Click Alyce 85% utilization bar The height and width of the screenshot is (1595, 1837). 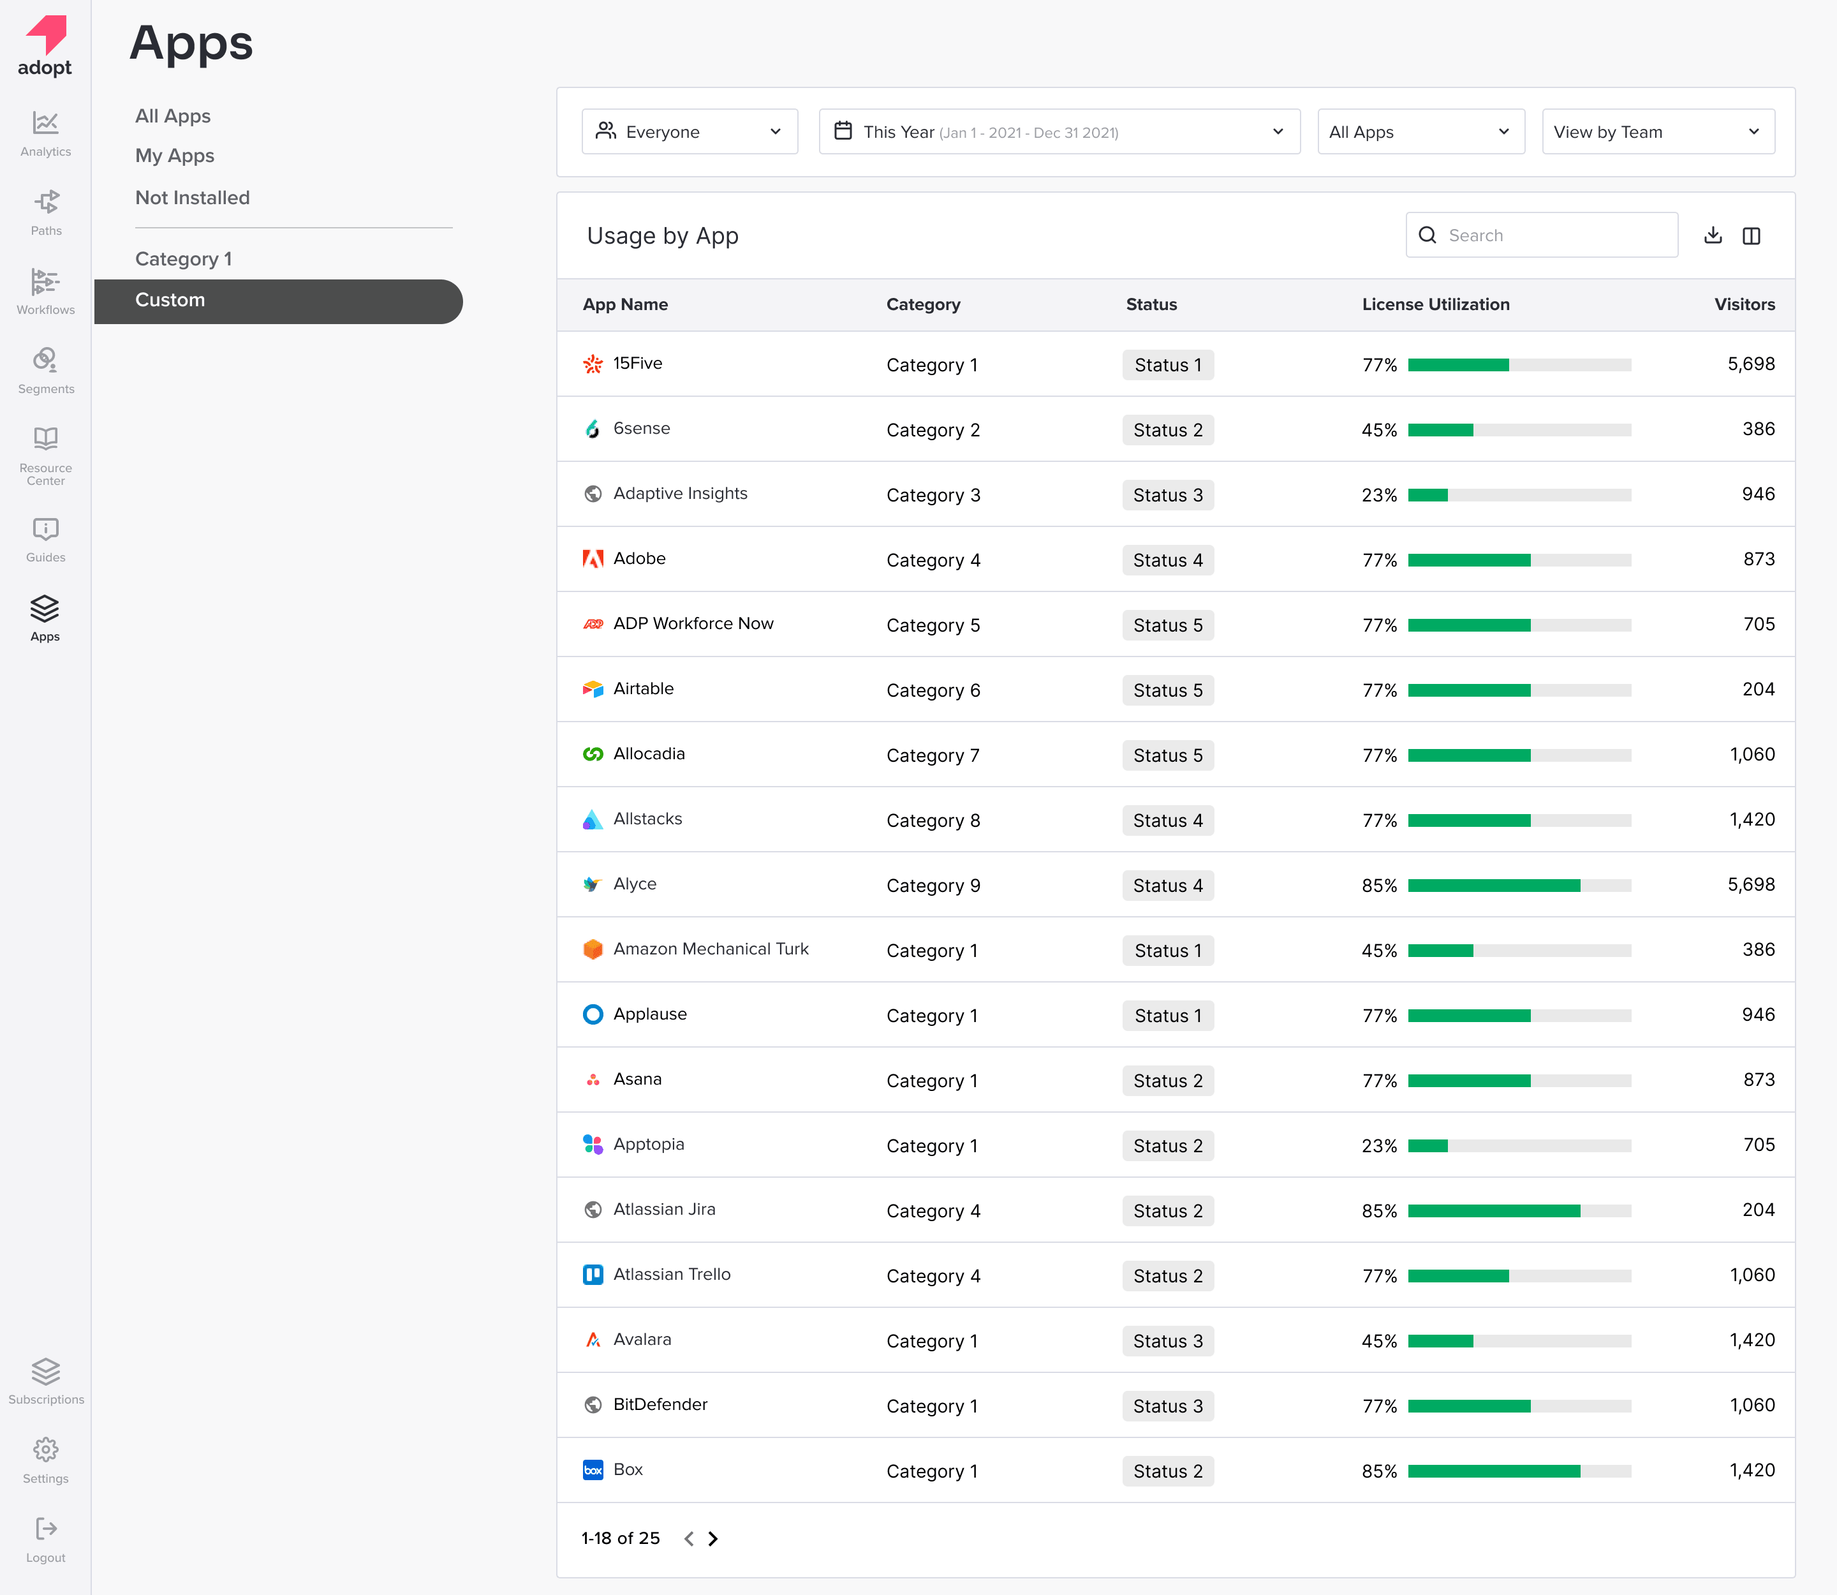pyautogui.click(x=1519, y=886)
